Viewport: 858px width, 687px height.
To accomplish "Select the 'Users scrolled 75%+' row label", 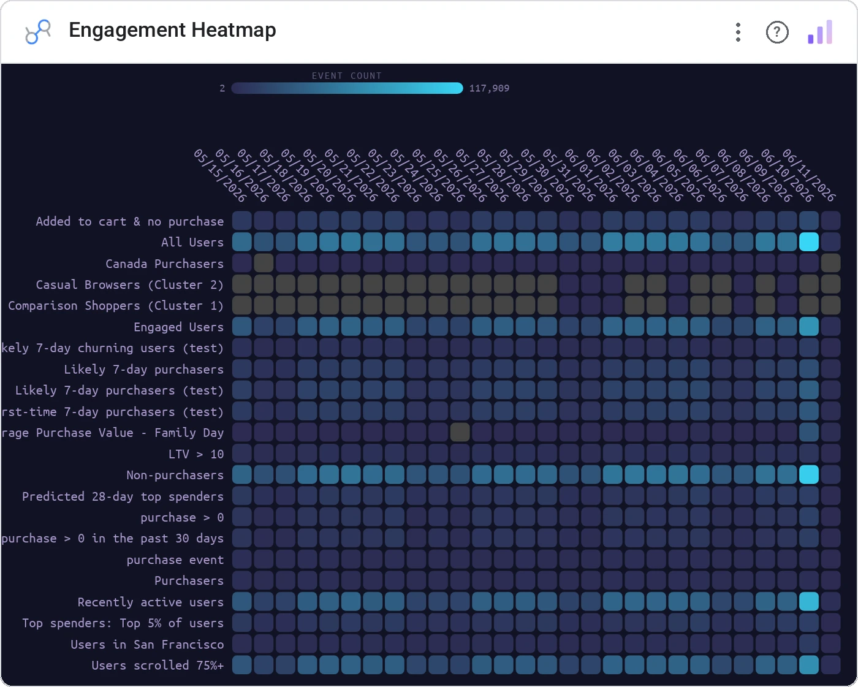I will (x=158, y=665).
